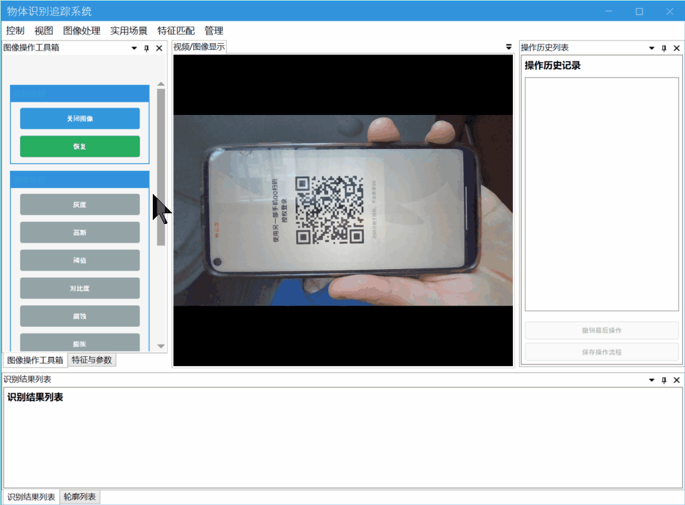Open the 特征匹配 menu

click(176, 31)
